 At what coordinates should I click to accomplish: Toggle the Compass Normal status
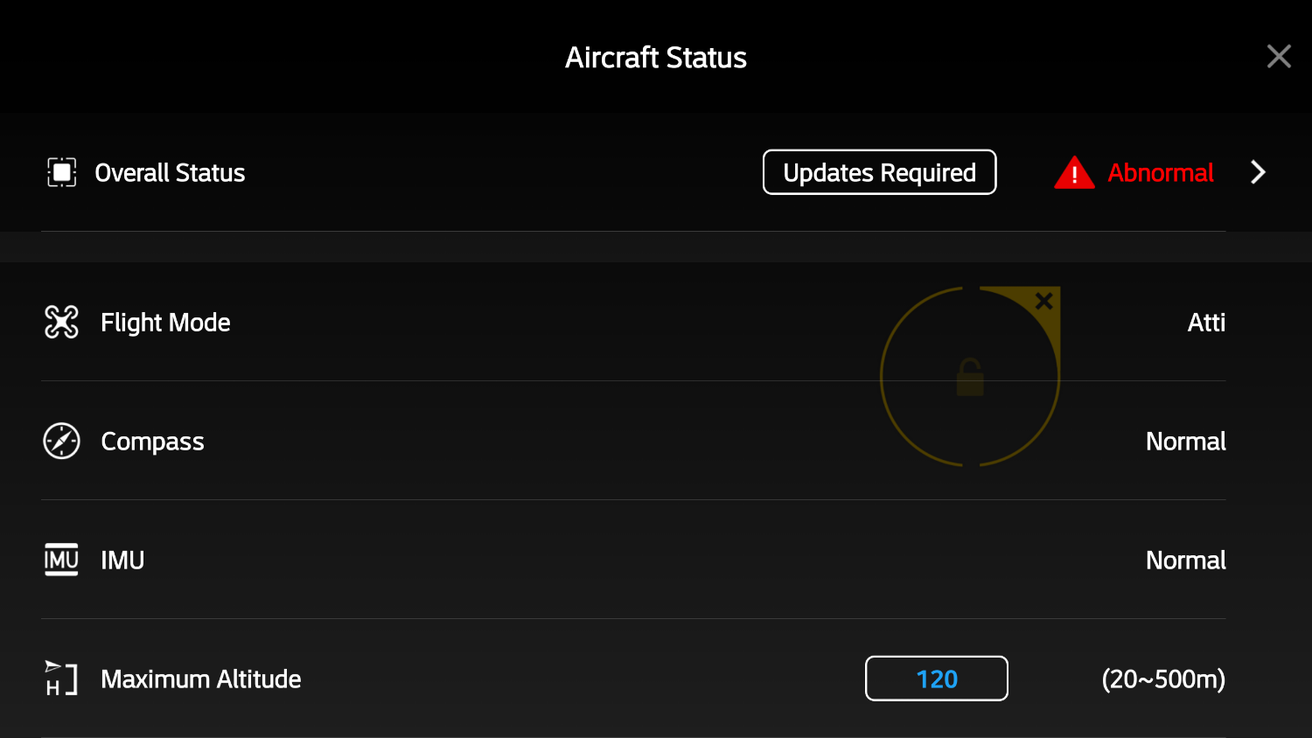pos(1186,442)
